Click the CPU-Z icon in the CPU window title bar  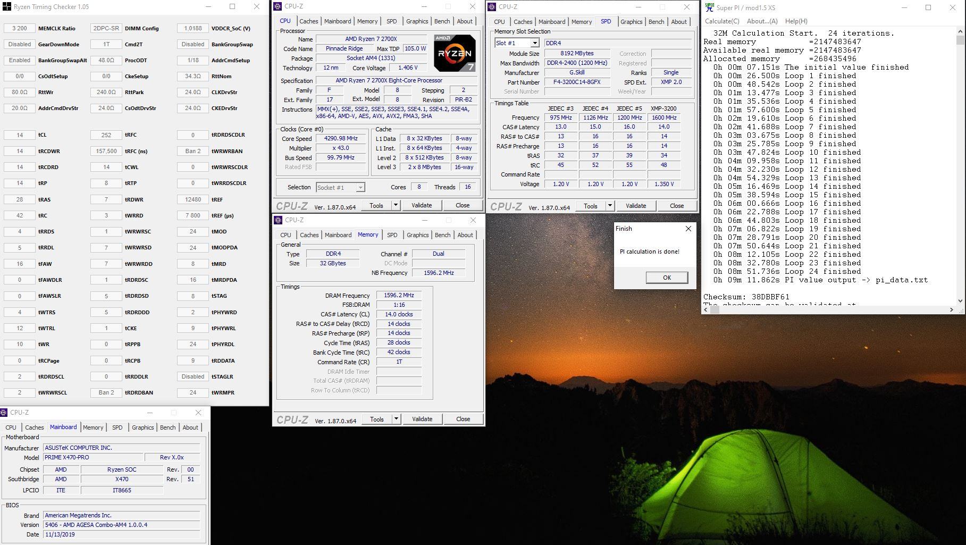click(x=278, y=6)
